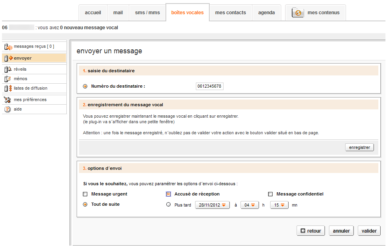Image resolution: width=389 pixels, height=248 pixels.
Task: Open the hour dropdown showing 04
Action: point(249,205)
